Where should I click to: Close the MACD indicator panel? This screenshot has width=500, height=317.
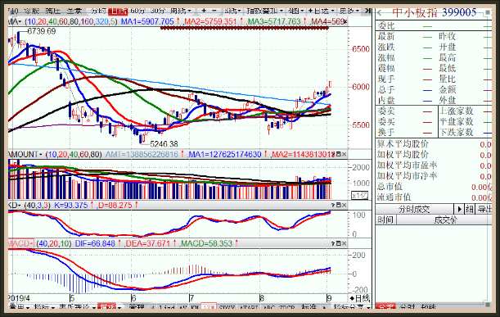pos(344,243)
